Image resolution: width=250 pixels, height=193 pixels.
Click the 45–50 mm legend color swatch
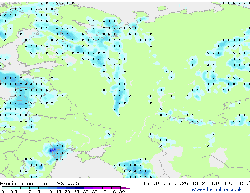tap(116, 188)
